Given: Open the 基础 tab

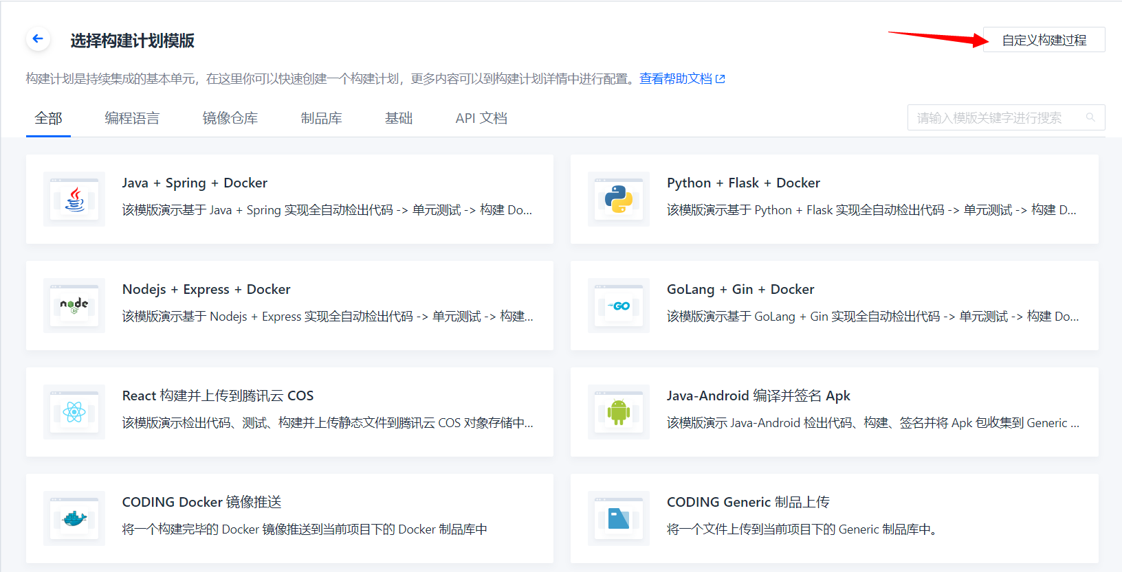Looking at the screenshot, I should 399,118.
